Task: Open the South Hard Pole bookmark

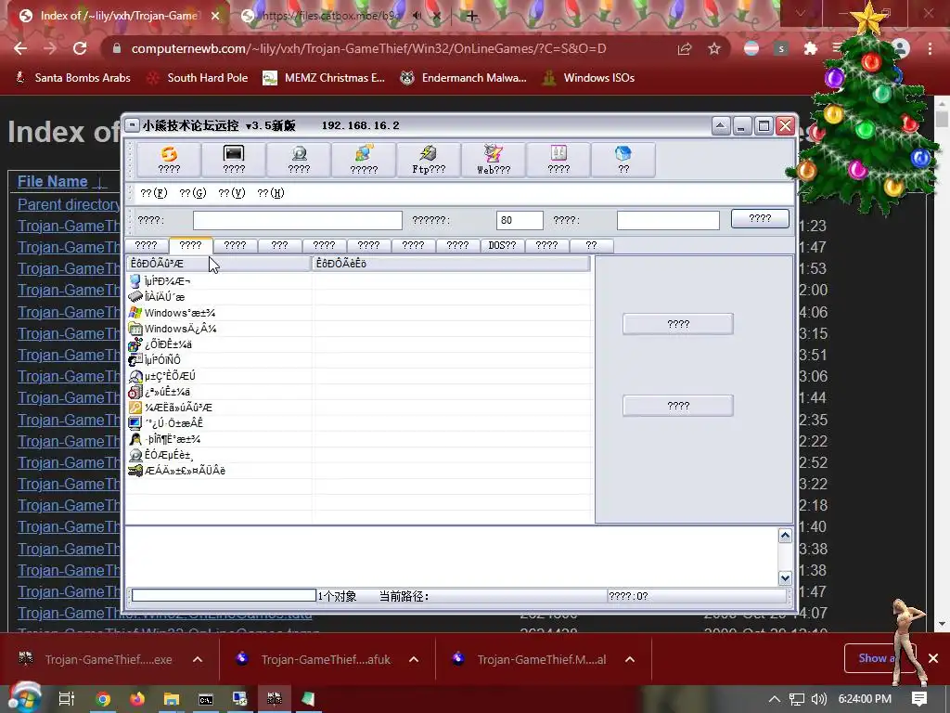Action: 199,78
